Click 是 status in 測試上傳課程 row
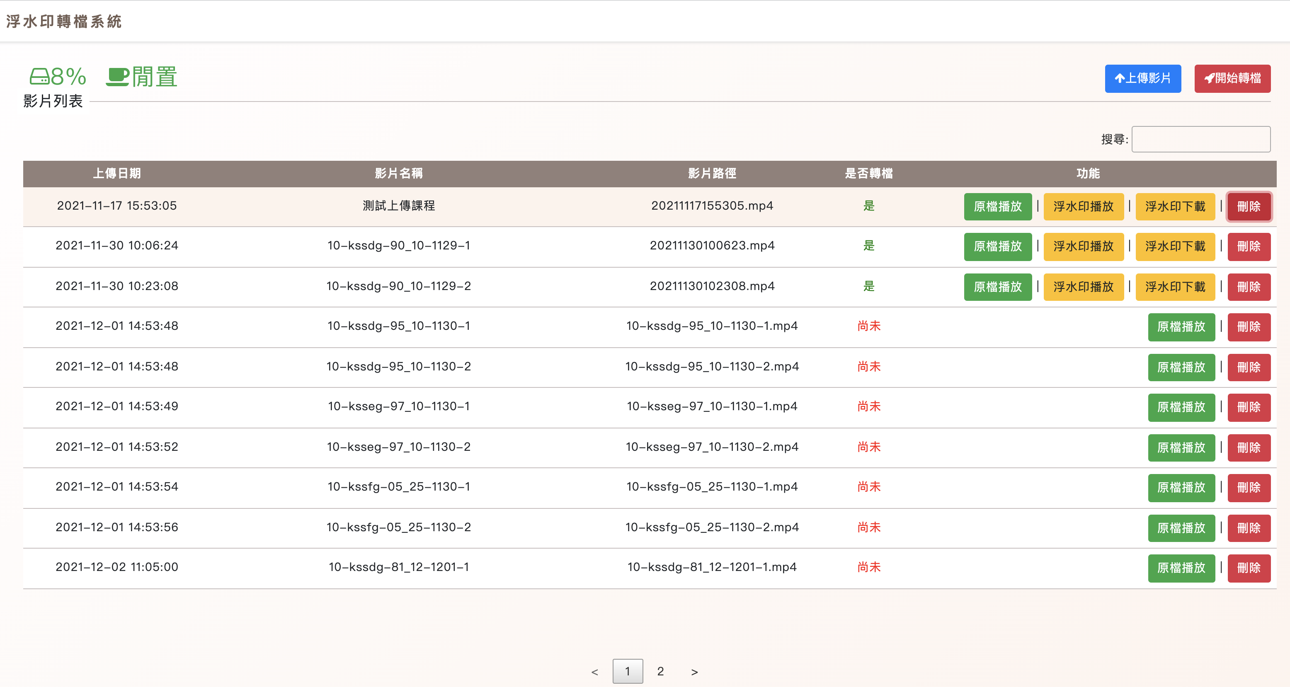Screen dimensions: 1290x687 pyautogui.click(x=868, y=206)
